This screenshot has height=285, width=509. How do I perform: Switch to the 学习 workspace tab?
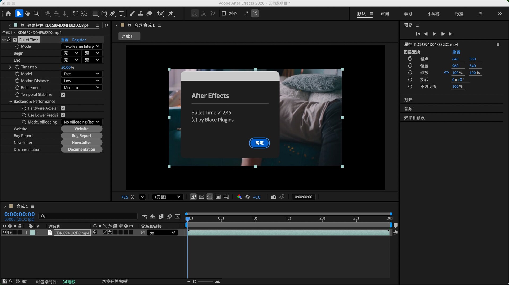click(x=408, y=14)
